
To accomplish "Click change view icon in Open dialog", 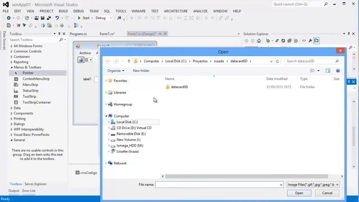I will click(x=312, y=71).
